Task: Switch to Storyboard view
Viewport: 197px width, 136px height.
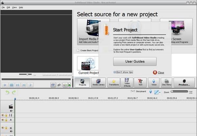Action: click(x=138, y=91)
